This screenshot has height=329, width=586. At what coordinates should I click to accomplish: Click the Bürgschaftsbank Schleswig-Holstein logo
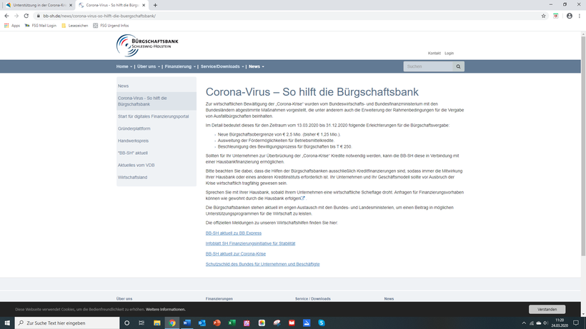(x=147, y=46)
